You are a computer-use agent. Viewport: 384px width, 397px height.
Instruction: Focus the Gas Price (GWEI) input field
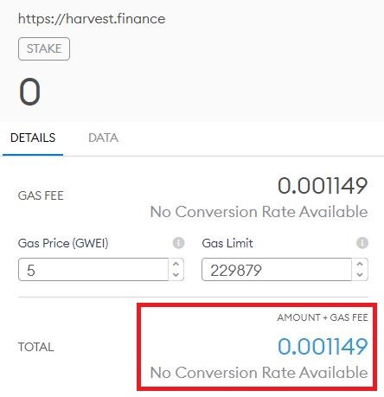93,270
